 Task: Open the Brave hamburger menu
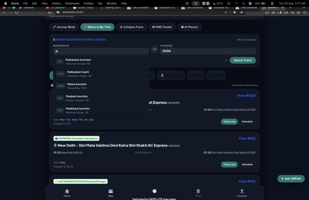[305, 12]
